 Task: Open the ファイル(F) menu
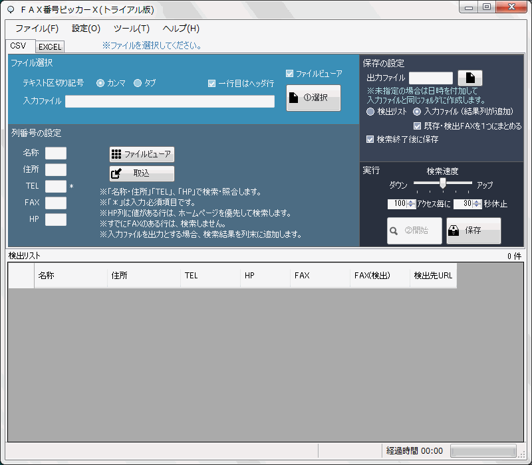pyautogui.click(x=37, y=29)
